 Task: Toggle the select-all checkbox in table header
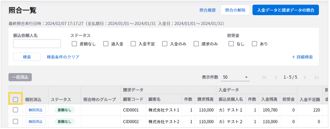pos(15,100)
